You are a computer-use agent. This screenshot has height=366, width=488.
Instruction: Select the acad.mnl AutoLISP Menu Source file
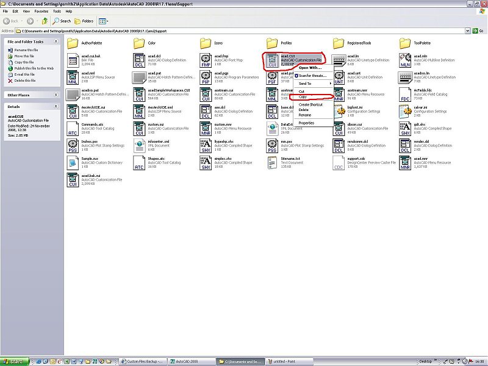click(x=90, y=77)
